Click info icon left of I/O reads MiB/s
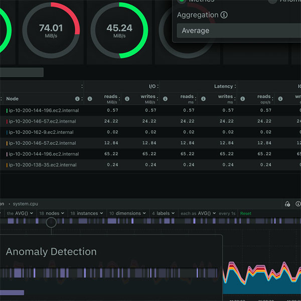301x301 pixels. (x=90, y=99)
